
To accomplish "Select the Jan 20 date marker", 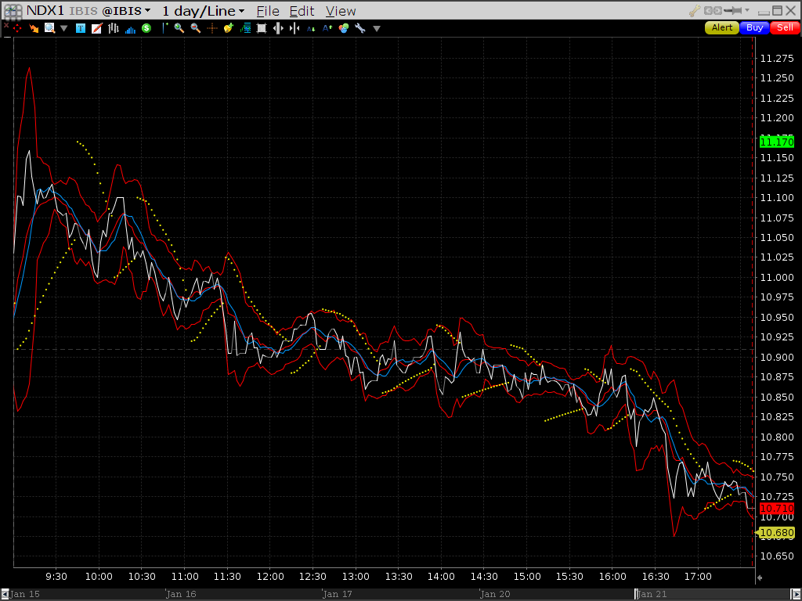I will pyautogui.click(x=495, y=594).
